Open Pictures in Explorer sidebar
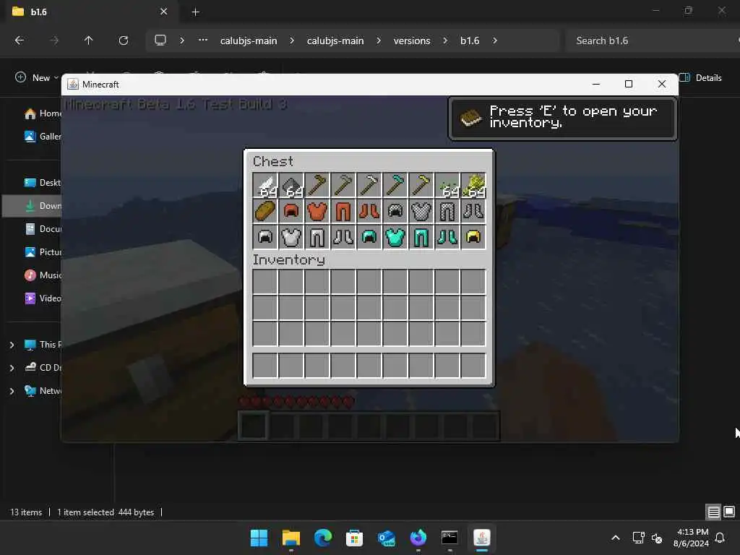The width and height of the screenshot is (740, 555). [x=43, y=252]
